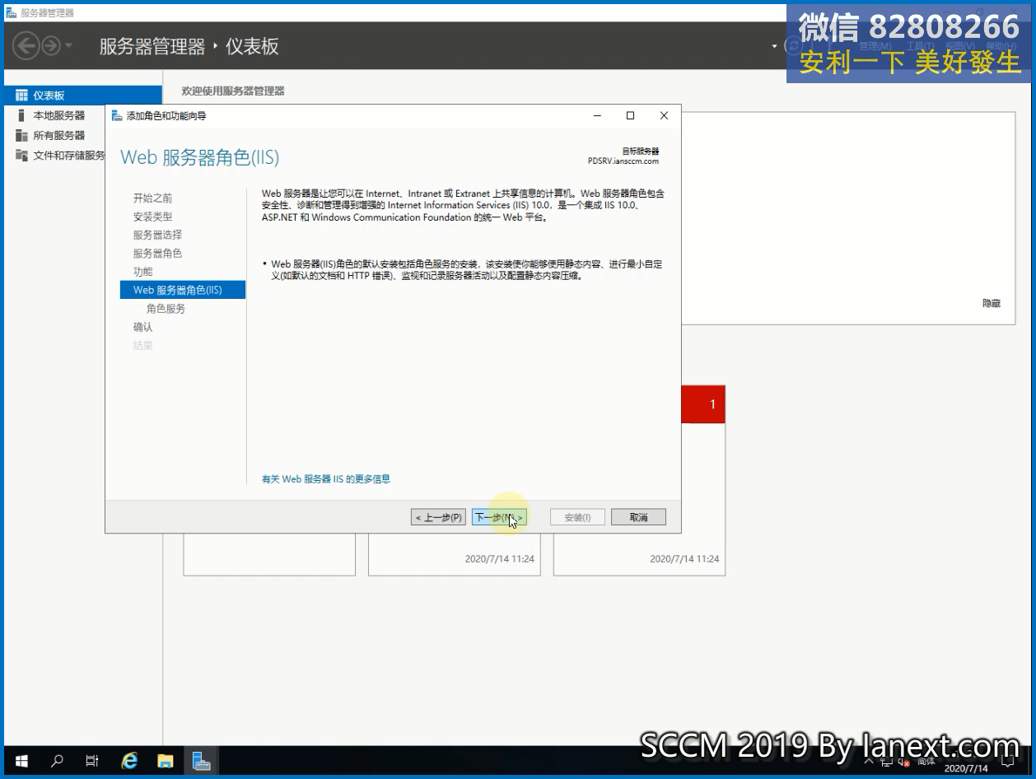Go to the 确认 wizard step
The image size is (1036, 779).
click(x=143, y=327)
